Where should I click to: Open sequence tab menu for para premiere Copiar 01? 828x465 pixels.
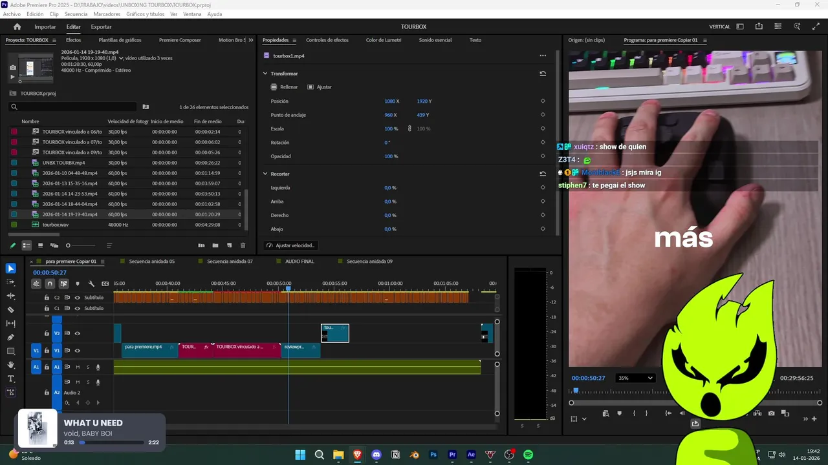[102, 262]
